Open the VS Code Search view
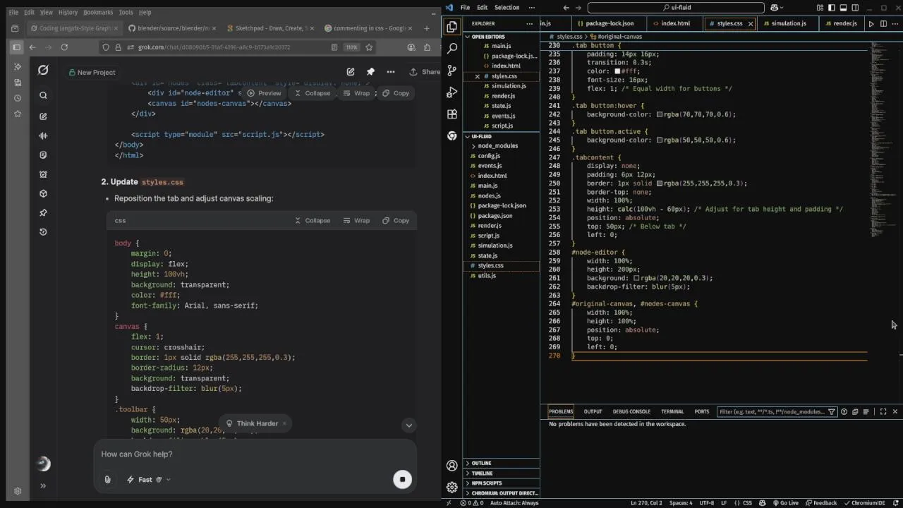903x508 pixels. click(x=452, y=49)
